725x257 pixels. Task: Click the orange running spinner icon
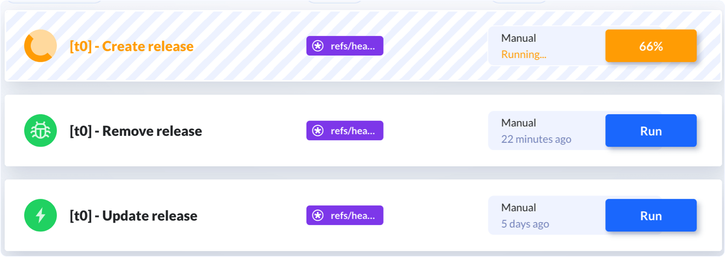41,46
